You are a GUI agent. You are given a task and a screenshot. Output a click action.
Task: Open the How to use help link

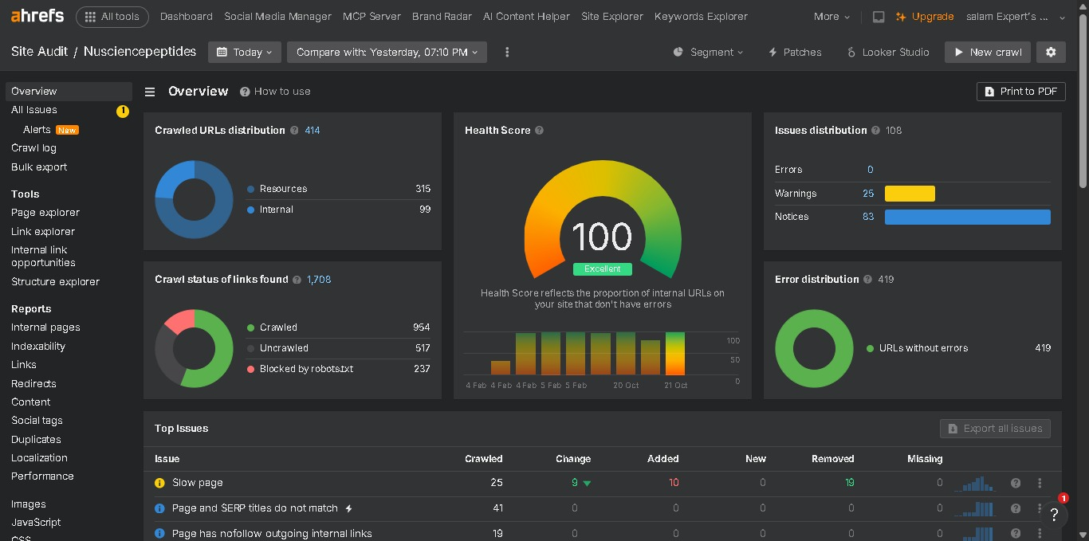pos(275,92)
